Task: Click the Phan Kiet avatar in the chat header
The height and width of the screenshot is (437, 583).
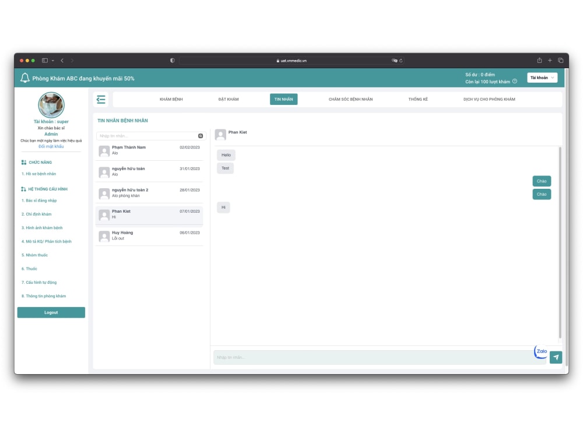Action: click(x=220, y=134)
